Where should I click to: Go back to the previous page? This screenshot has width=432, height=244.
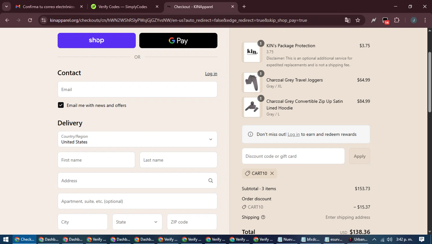(x=7, y=20)
